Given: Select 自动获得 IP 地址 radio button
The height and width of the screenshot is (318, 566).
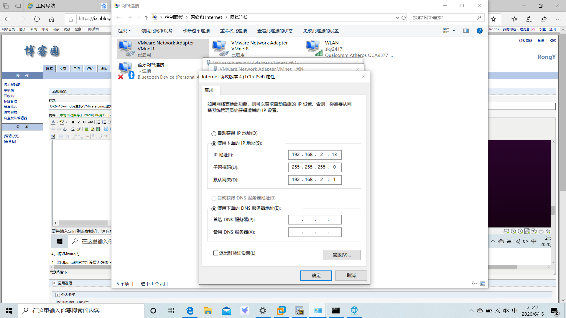Looking at the screenshot, I should 214,134.
